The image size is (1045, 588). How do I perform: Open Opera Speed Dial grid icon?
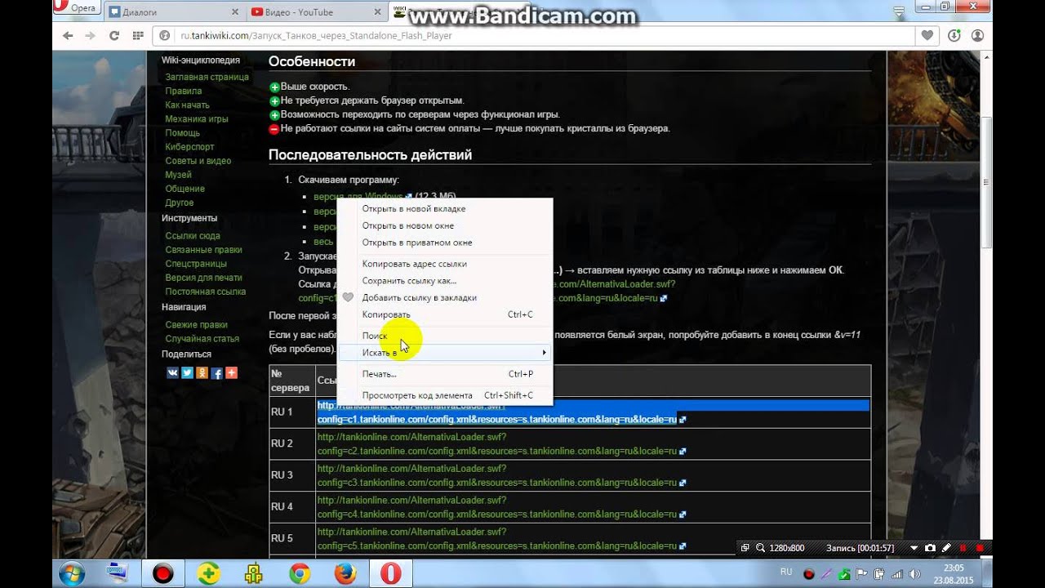coord(137,36)
